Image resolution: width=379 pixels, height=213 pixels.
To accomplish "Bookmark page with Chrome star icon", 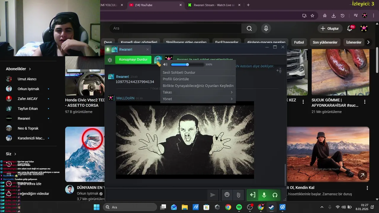I will click(x=312, y=16).
